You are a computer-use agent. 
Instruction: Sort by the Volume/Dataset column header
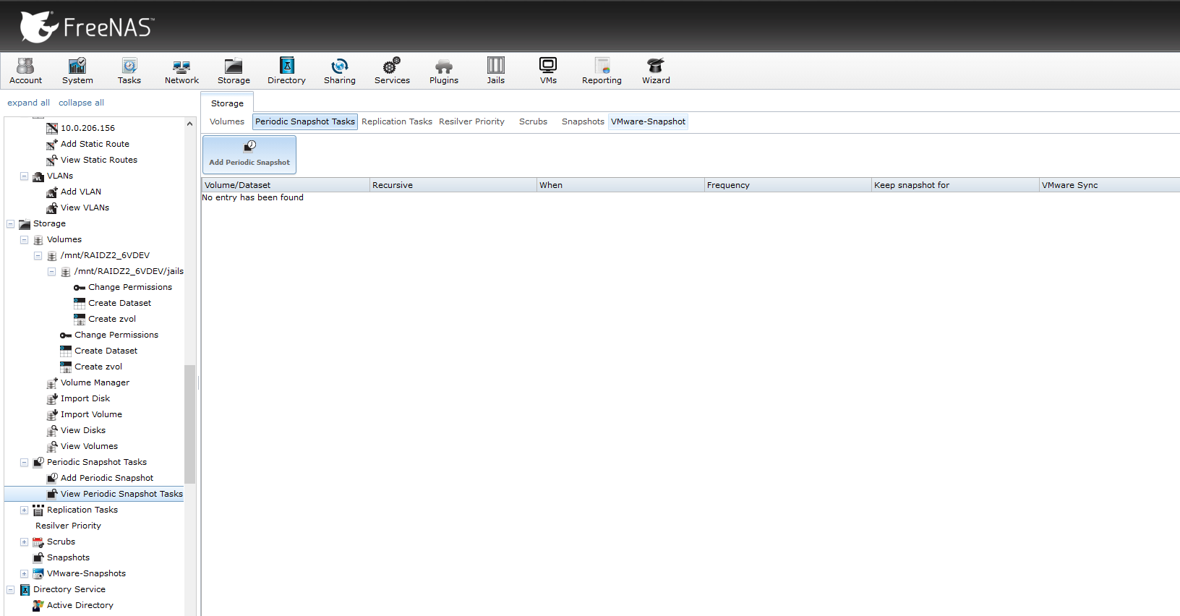286,185
